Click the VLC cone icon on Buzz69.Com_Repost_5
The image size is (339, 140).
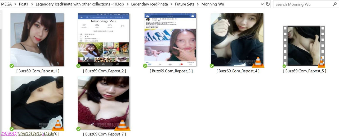(x=321, y=62)
